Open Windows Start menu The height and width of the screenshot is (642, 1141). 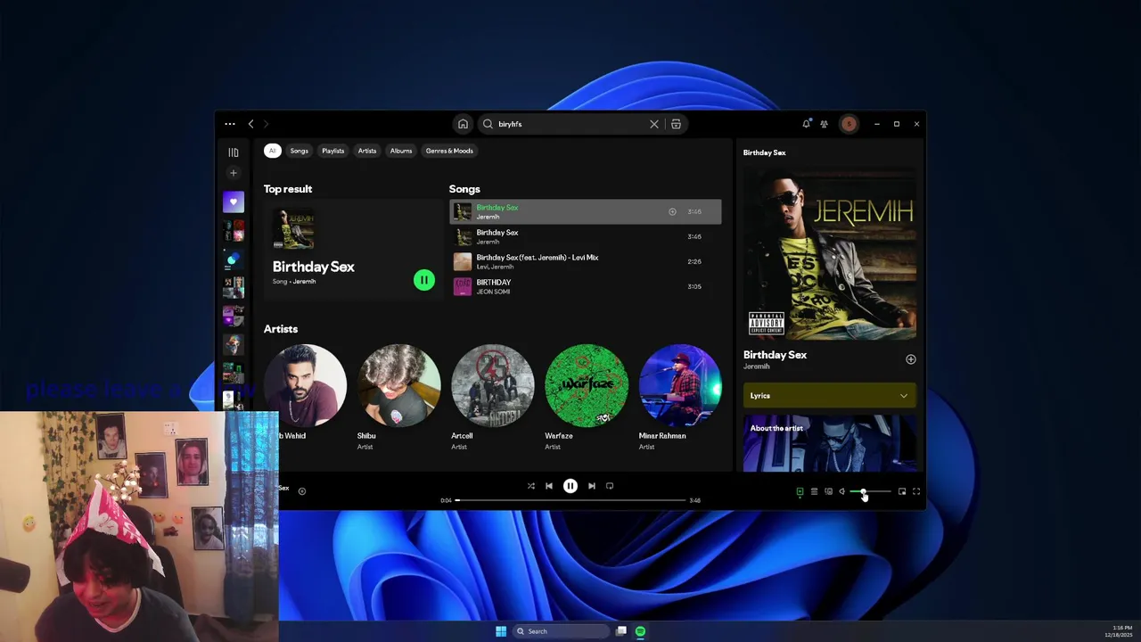[x=501, y=631]
